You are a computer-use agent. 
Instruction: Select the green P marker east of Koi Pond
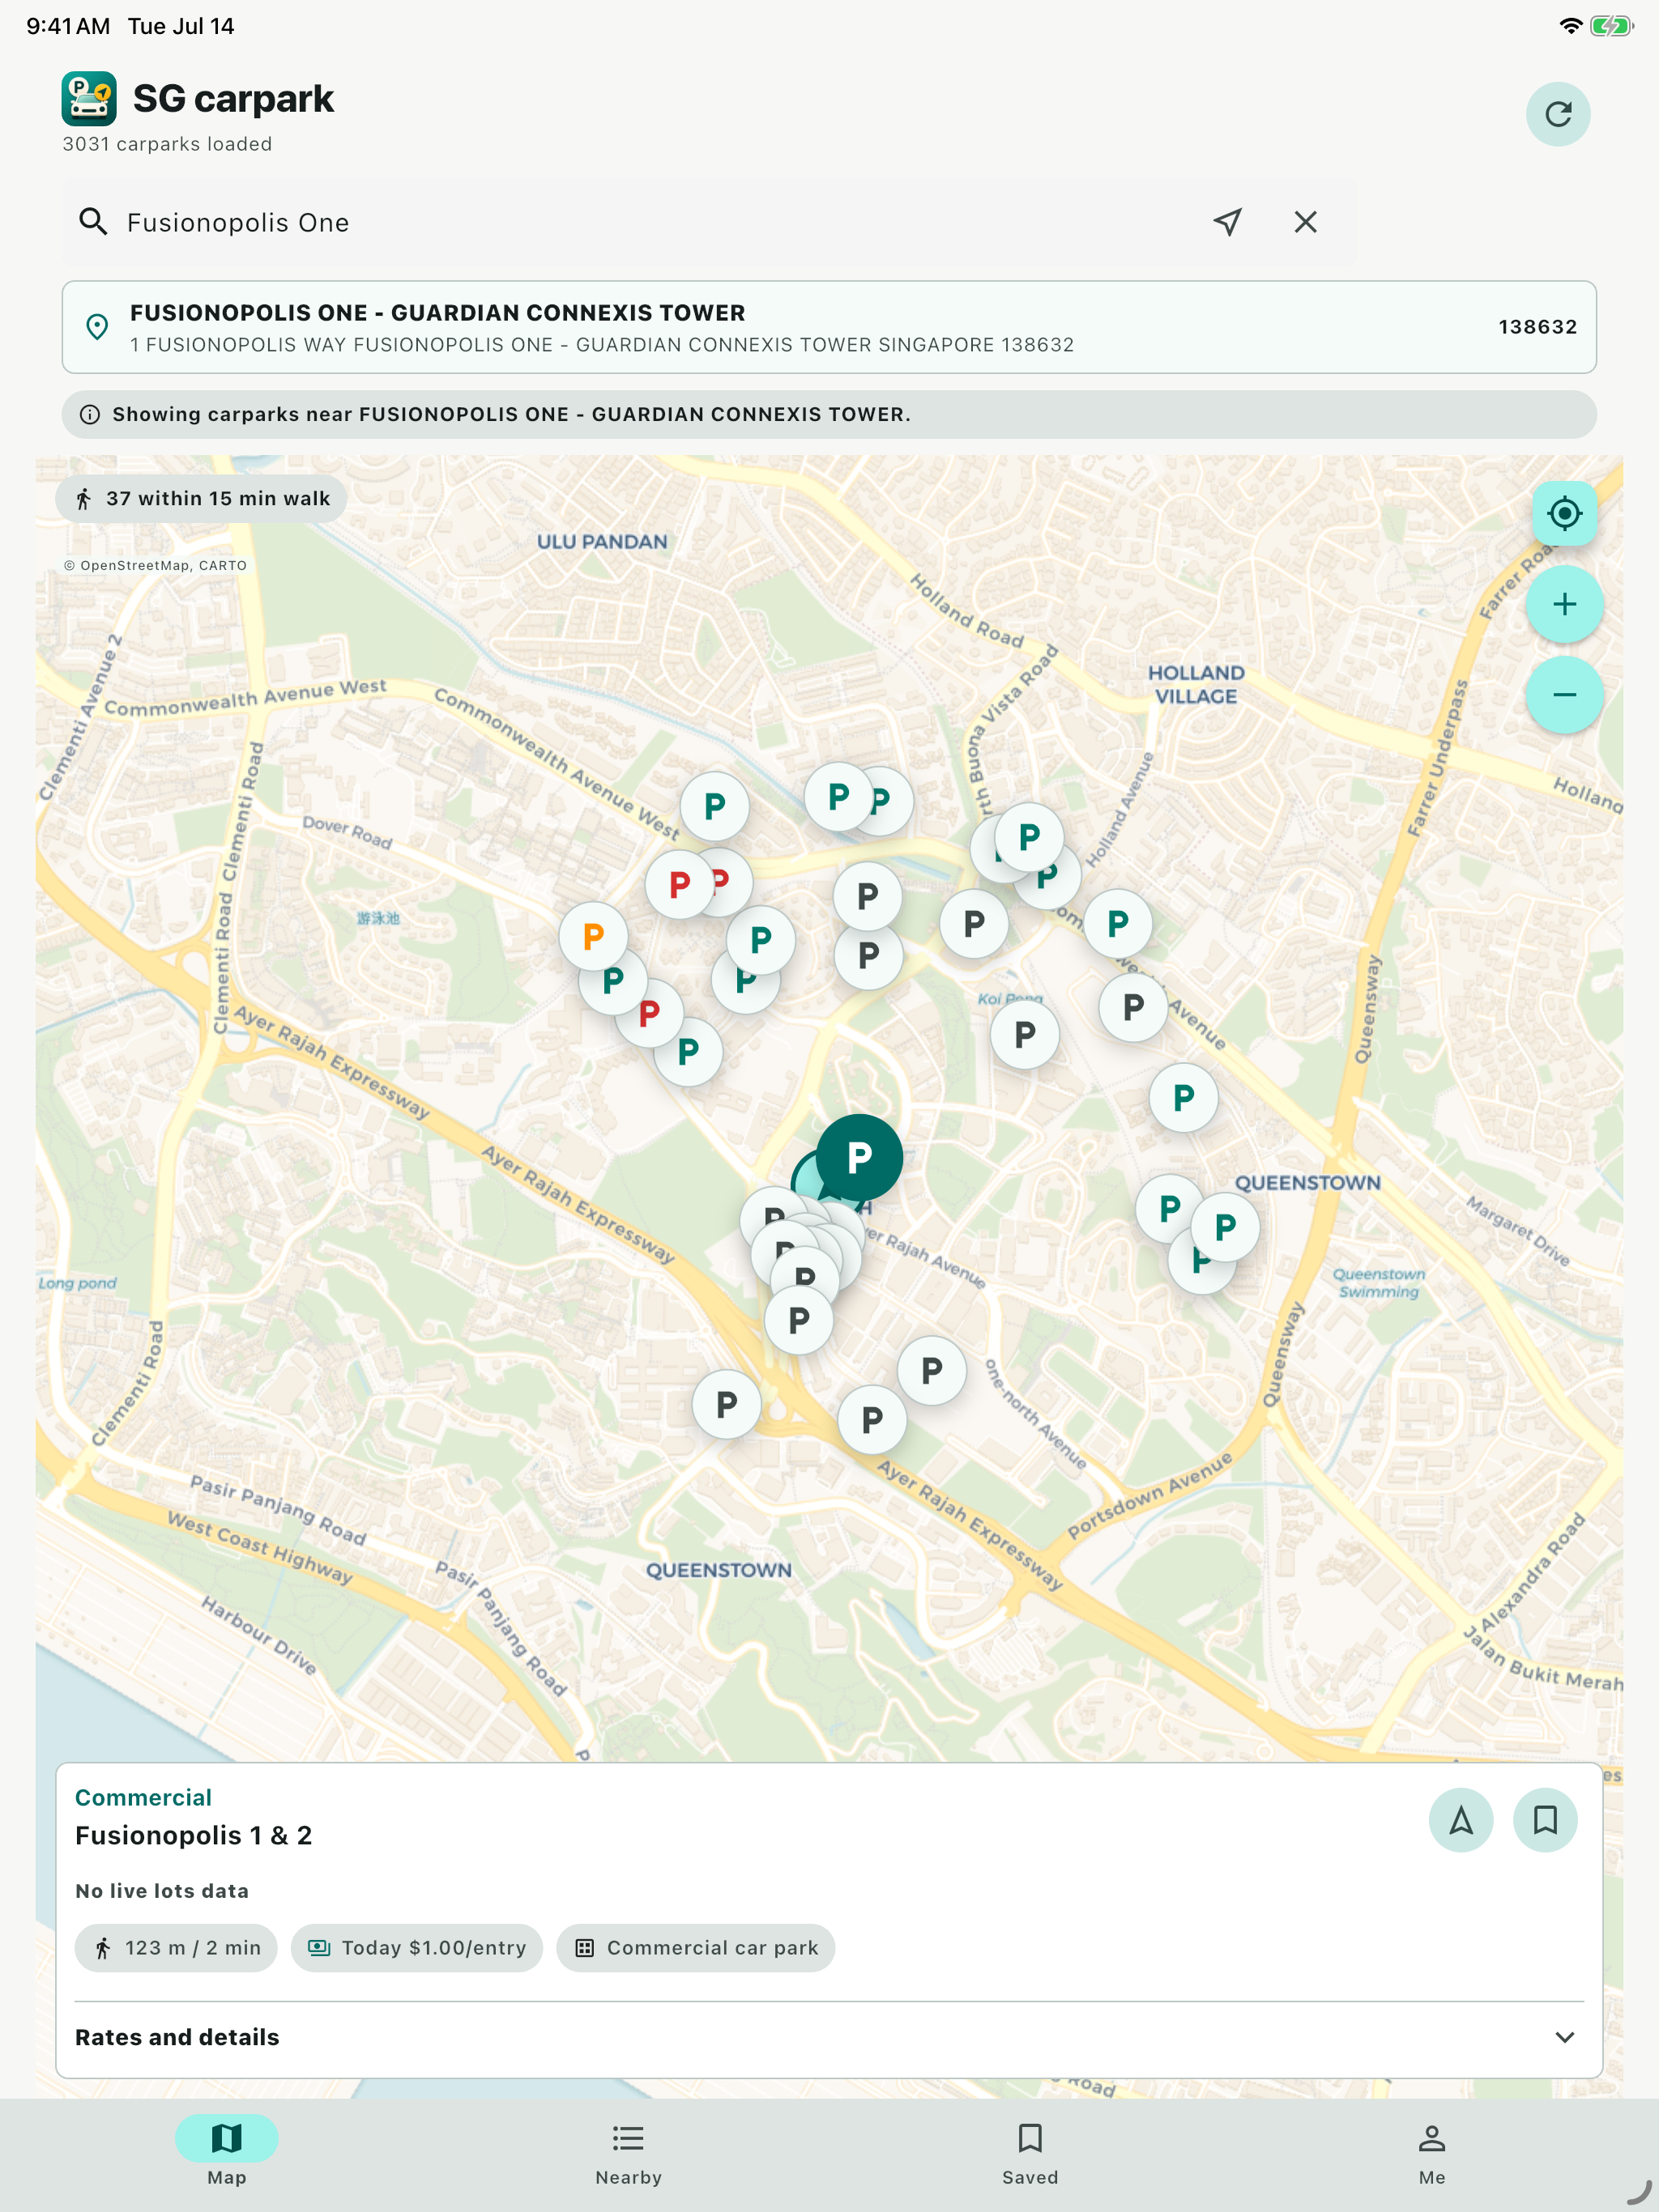pos(1183,1098)
